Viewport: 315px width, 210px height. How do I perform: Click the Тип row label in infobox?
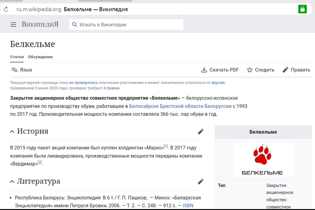click(222, 185)
